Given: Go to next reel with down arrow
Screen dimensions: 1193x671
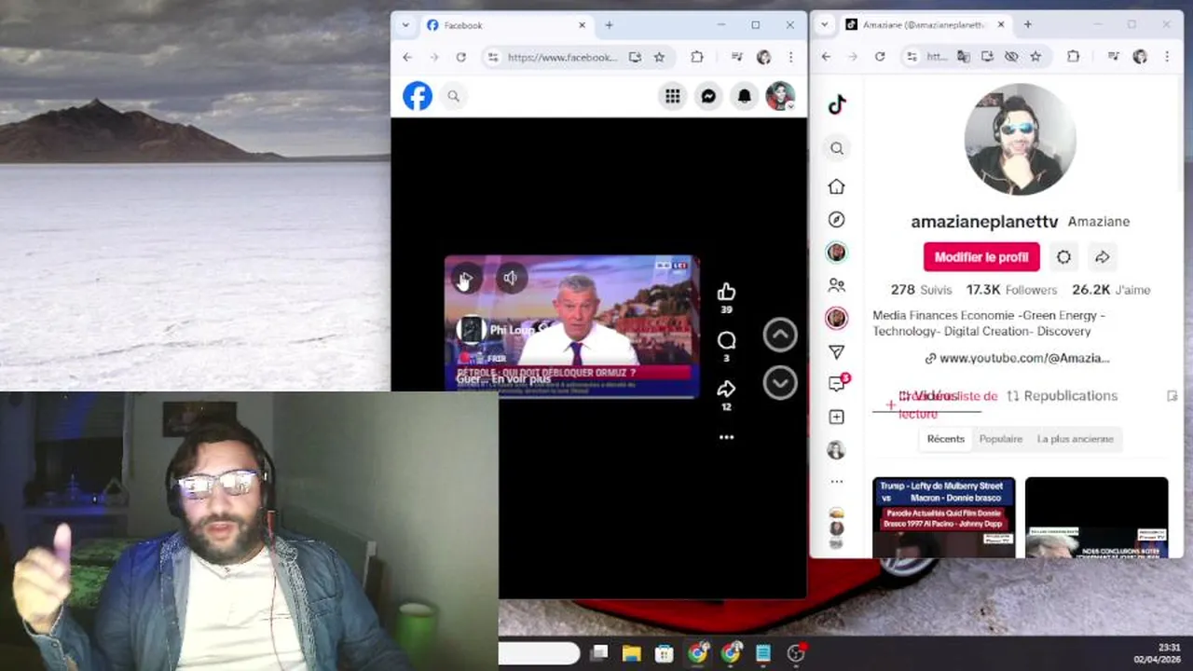Looking at the screenshot, I should (x=780, y=382).
